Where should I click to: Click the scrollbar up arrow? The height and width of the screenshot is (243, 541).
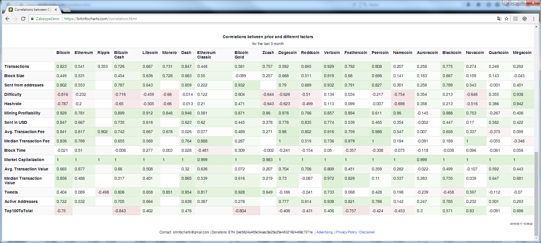pos(536,27)
